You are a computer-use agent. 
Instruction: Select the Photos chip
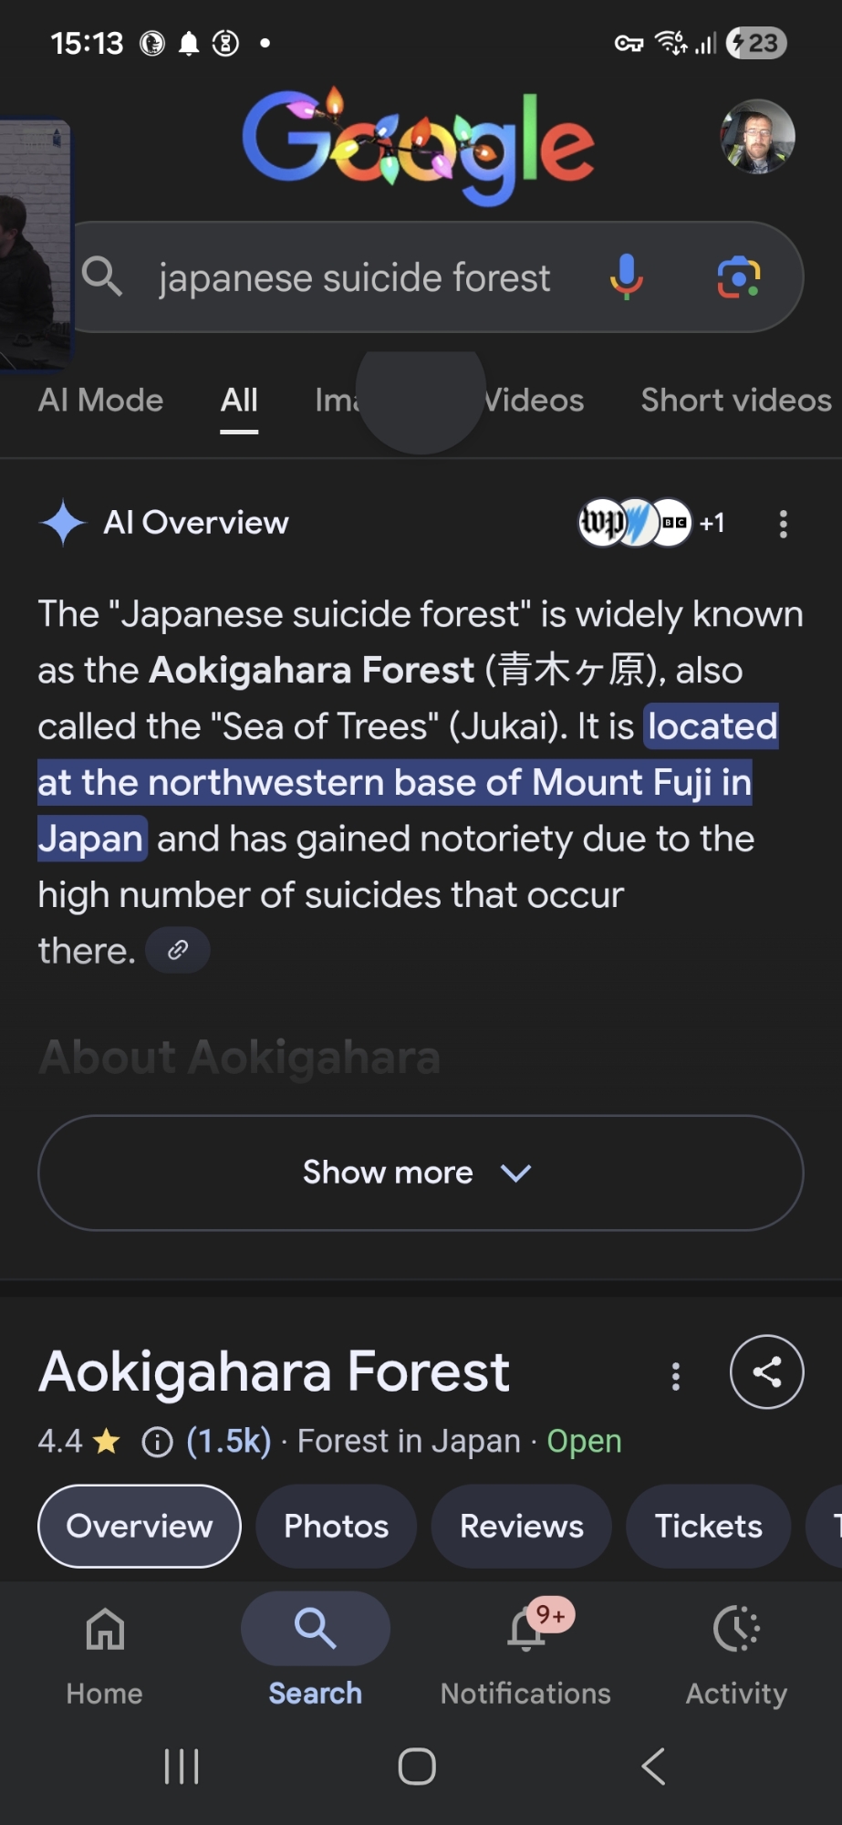point(336,1526)
